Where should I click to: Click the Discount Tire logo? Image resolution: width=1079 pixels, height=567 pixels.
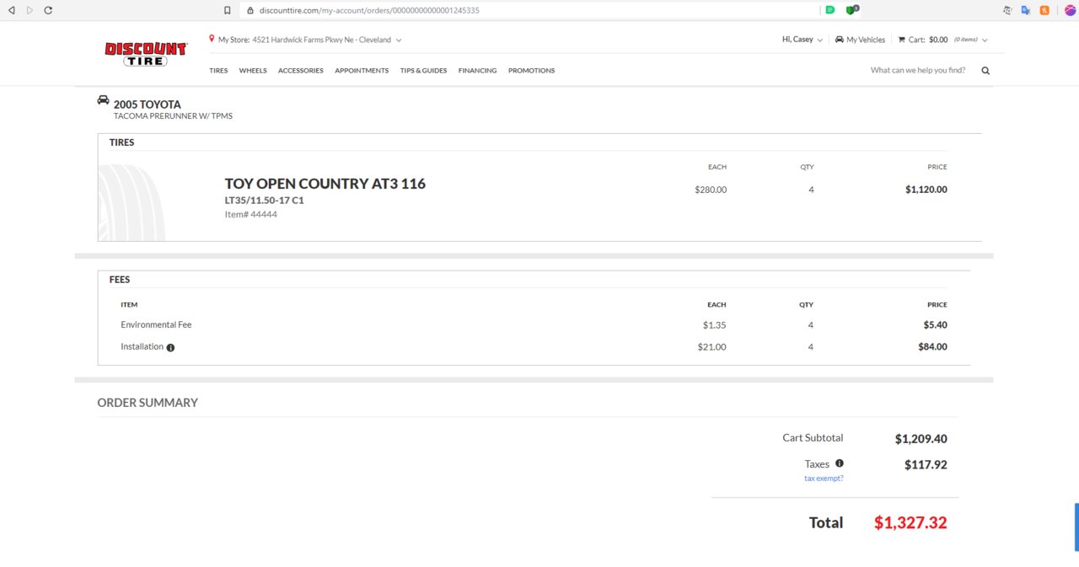pos(146,54)
